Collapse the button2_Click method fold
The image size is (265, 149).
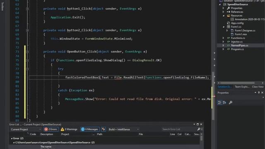pyautogui.click(x=27, y=30)
